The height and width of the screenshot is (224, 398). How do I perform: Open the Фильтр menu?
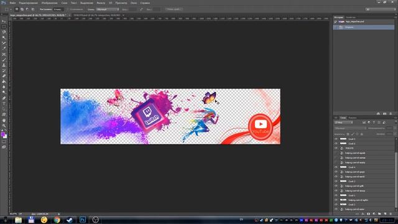pyautogui.click(x=101, y=2)
